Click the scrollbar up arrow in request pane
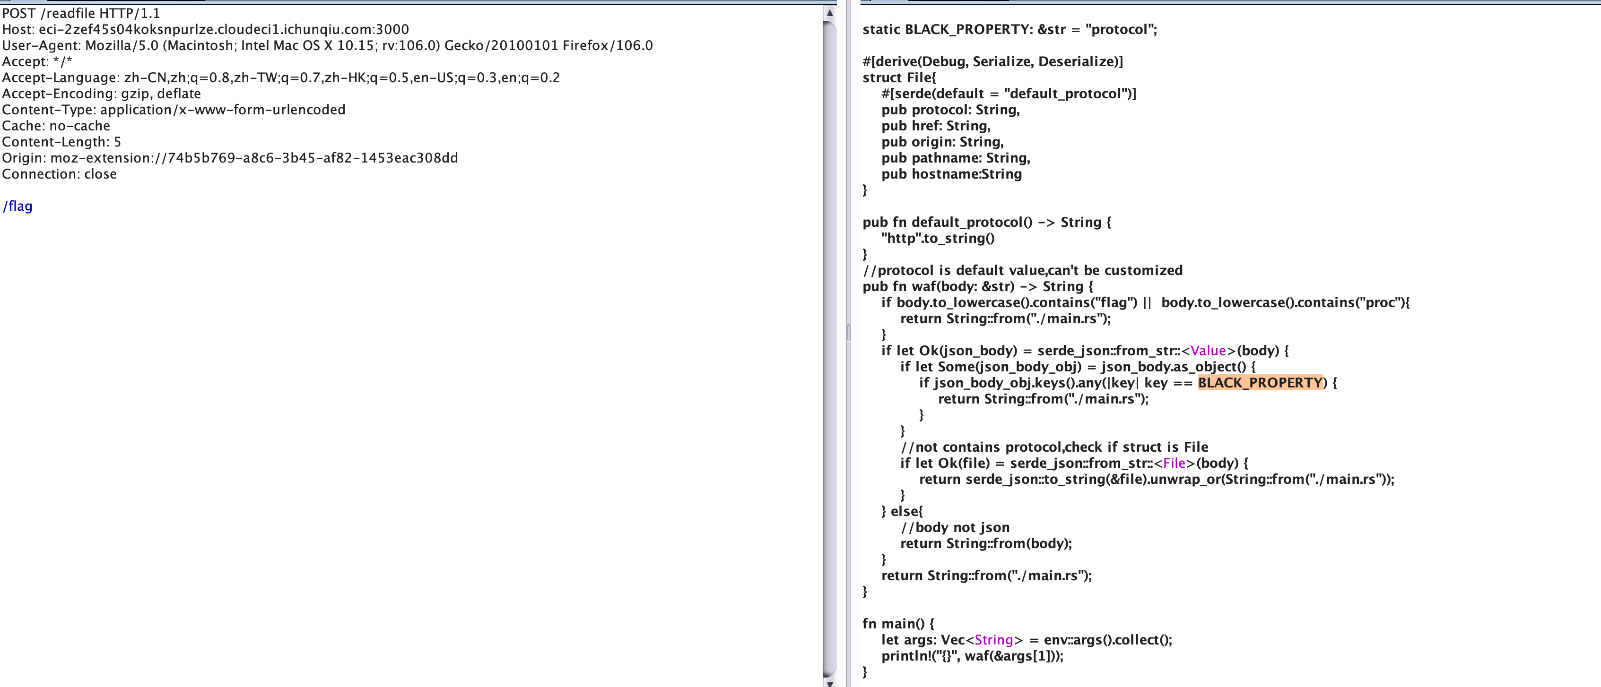 pos(829,12)
